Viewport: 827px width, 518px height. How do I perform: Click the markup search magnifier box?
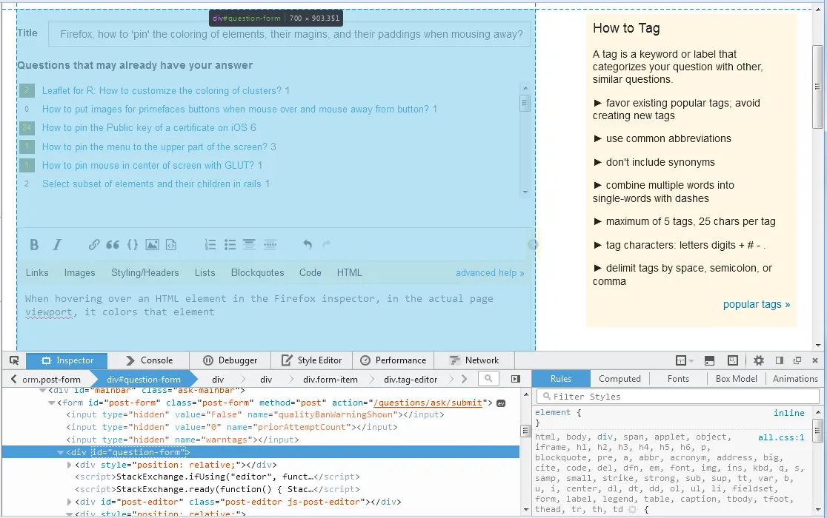click(x=488, y=378)
